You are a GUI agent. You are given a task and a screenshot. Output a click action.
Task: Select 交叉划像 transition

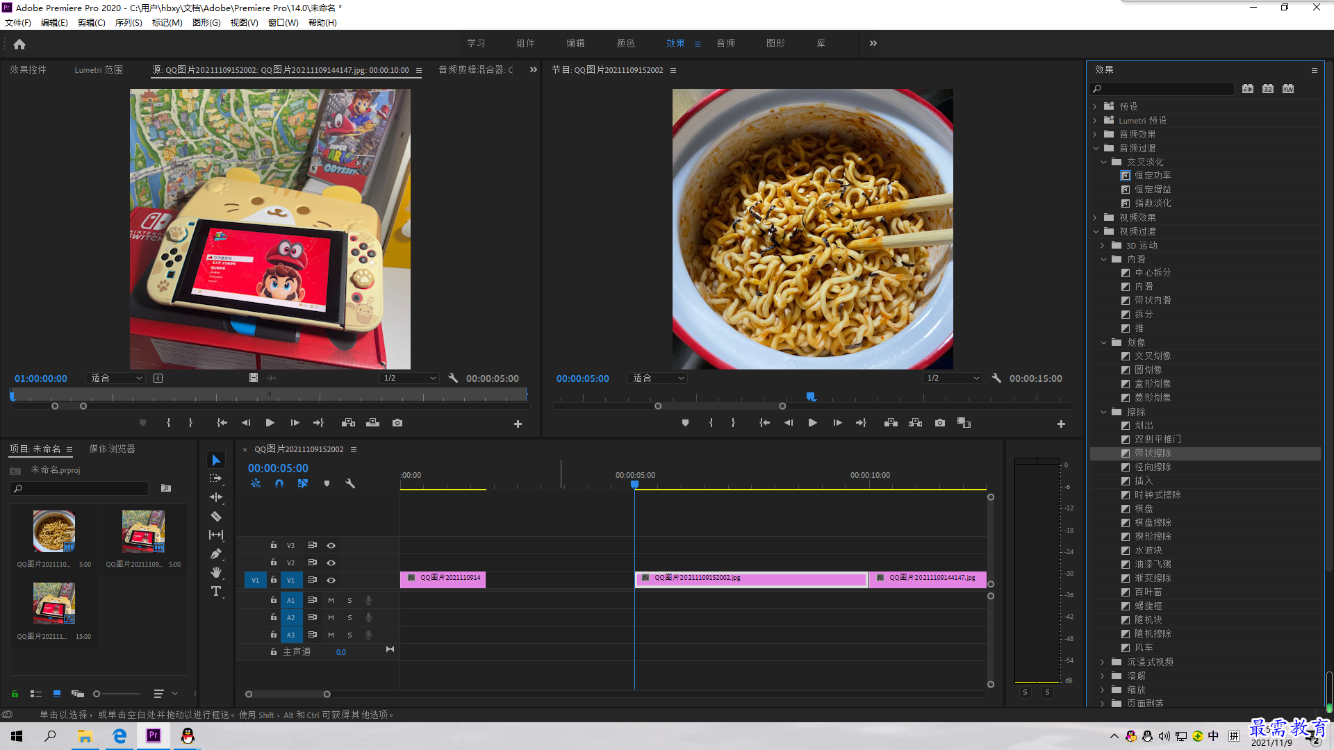tap(1153, 356)
